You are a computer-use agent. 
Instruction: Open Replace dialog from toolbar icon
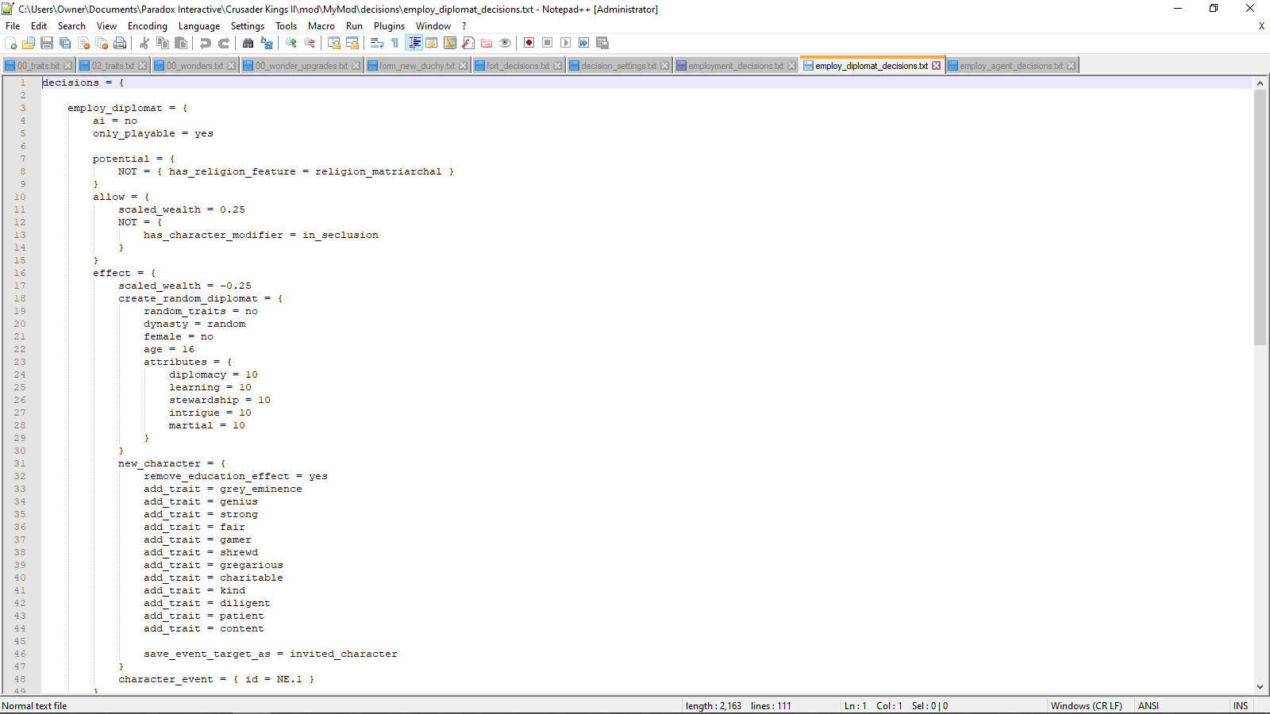click(267, 43)
